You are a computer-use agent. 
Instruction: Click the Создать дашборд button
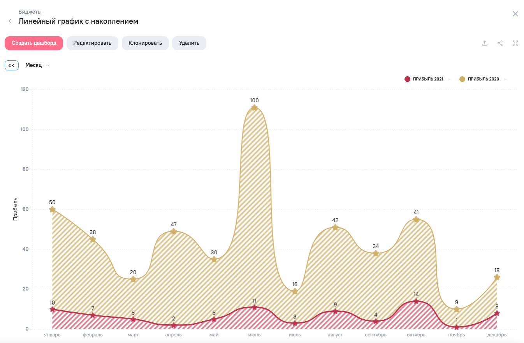[x=33, y=43]
